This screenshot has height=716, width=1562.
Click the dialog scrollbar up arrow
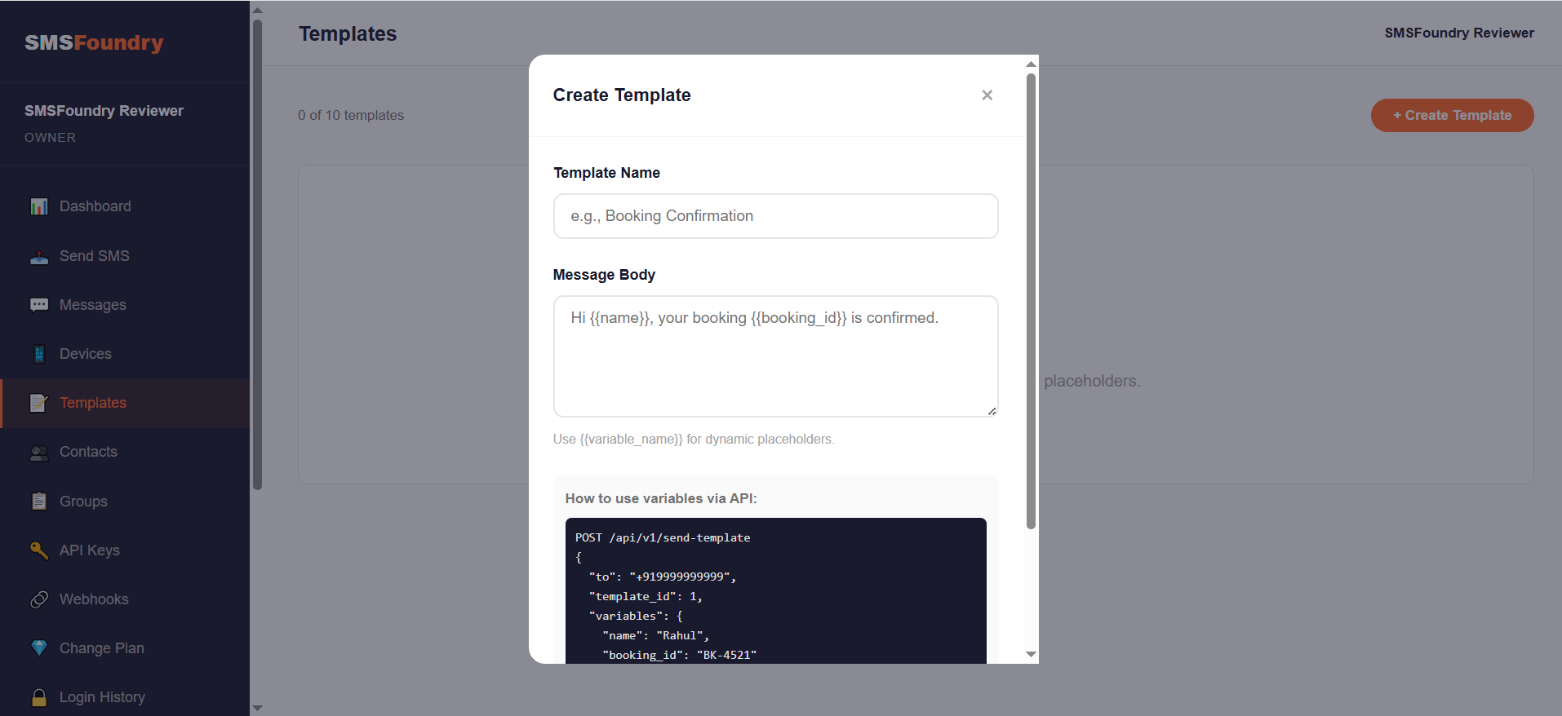pos(1031,64)
